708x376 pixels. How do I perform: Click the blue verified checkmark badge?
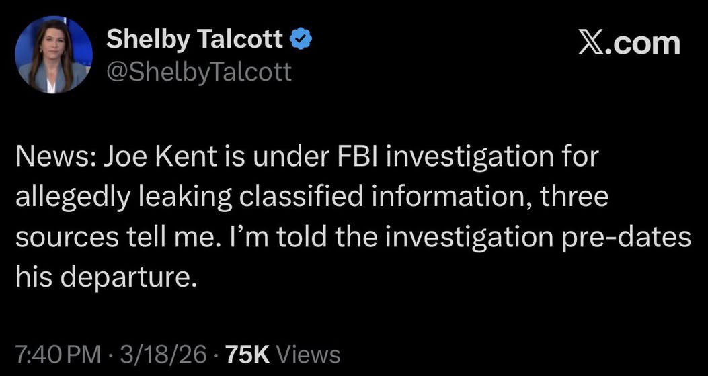tap(299, 42)
